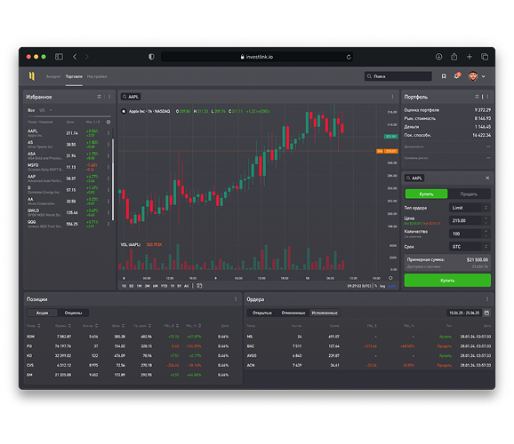Set chart range to All
514x444 pixels.
pos(186,286)
